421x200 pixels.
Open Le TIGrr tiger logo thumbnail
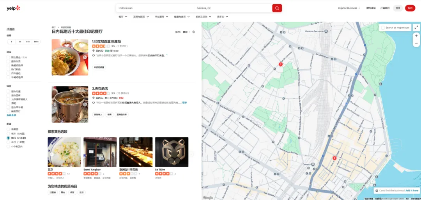tap(172, 152)
